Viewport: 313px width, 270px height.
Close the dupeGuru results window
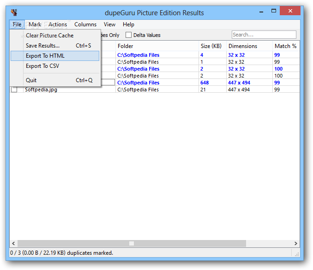click(x=290, y=11)
